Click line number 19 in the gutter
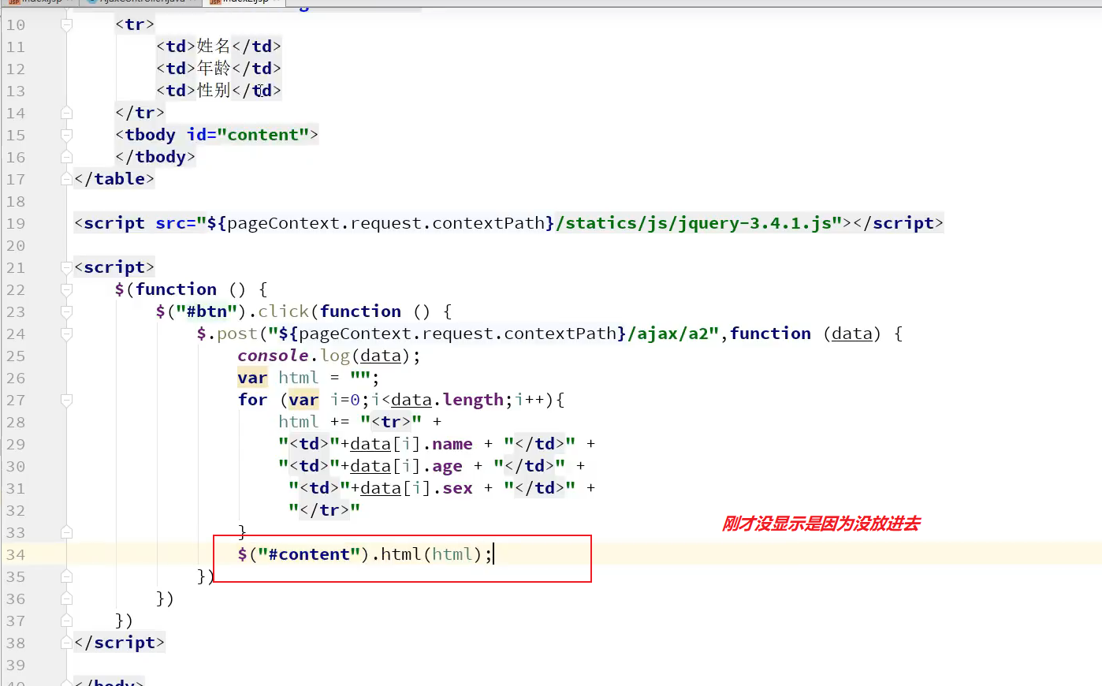Image resolution: width=1102 pixels, height=686 pixels. [x=16, y=223]
